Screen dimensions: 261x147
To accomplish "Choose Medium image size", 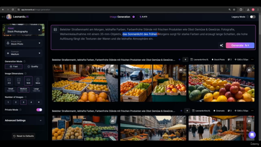I will [24, 90].
